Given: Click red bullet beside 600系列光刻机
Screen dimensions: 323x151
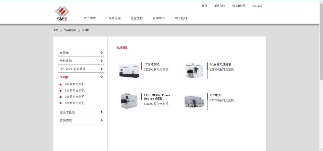Looking at the screenshot, I should pyautogui.click(x=60, y=84).
